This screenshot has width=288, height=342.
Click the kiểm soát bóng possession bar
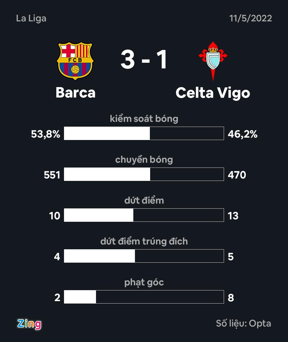pyautogui.click(x=144, y=133)
